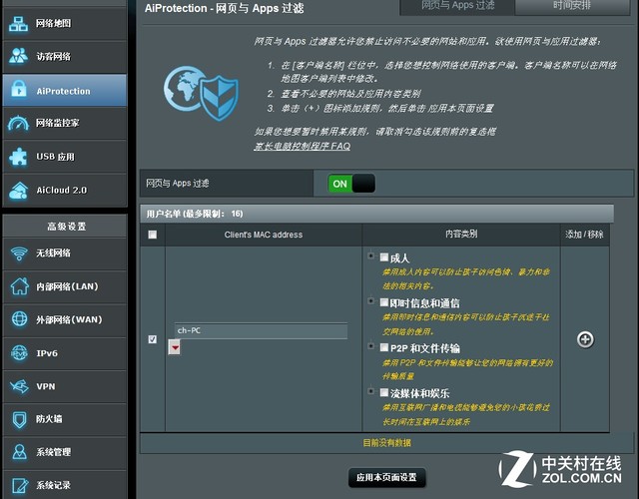Screen dimensions: 639x499
Task: Open the 系统管理 user icon
Action: click(19, 452)
